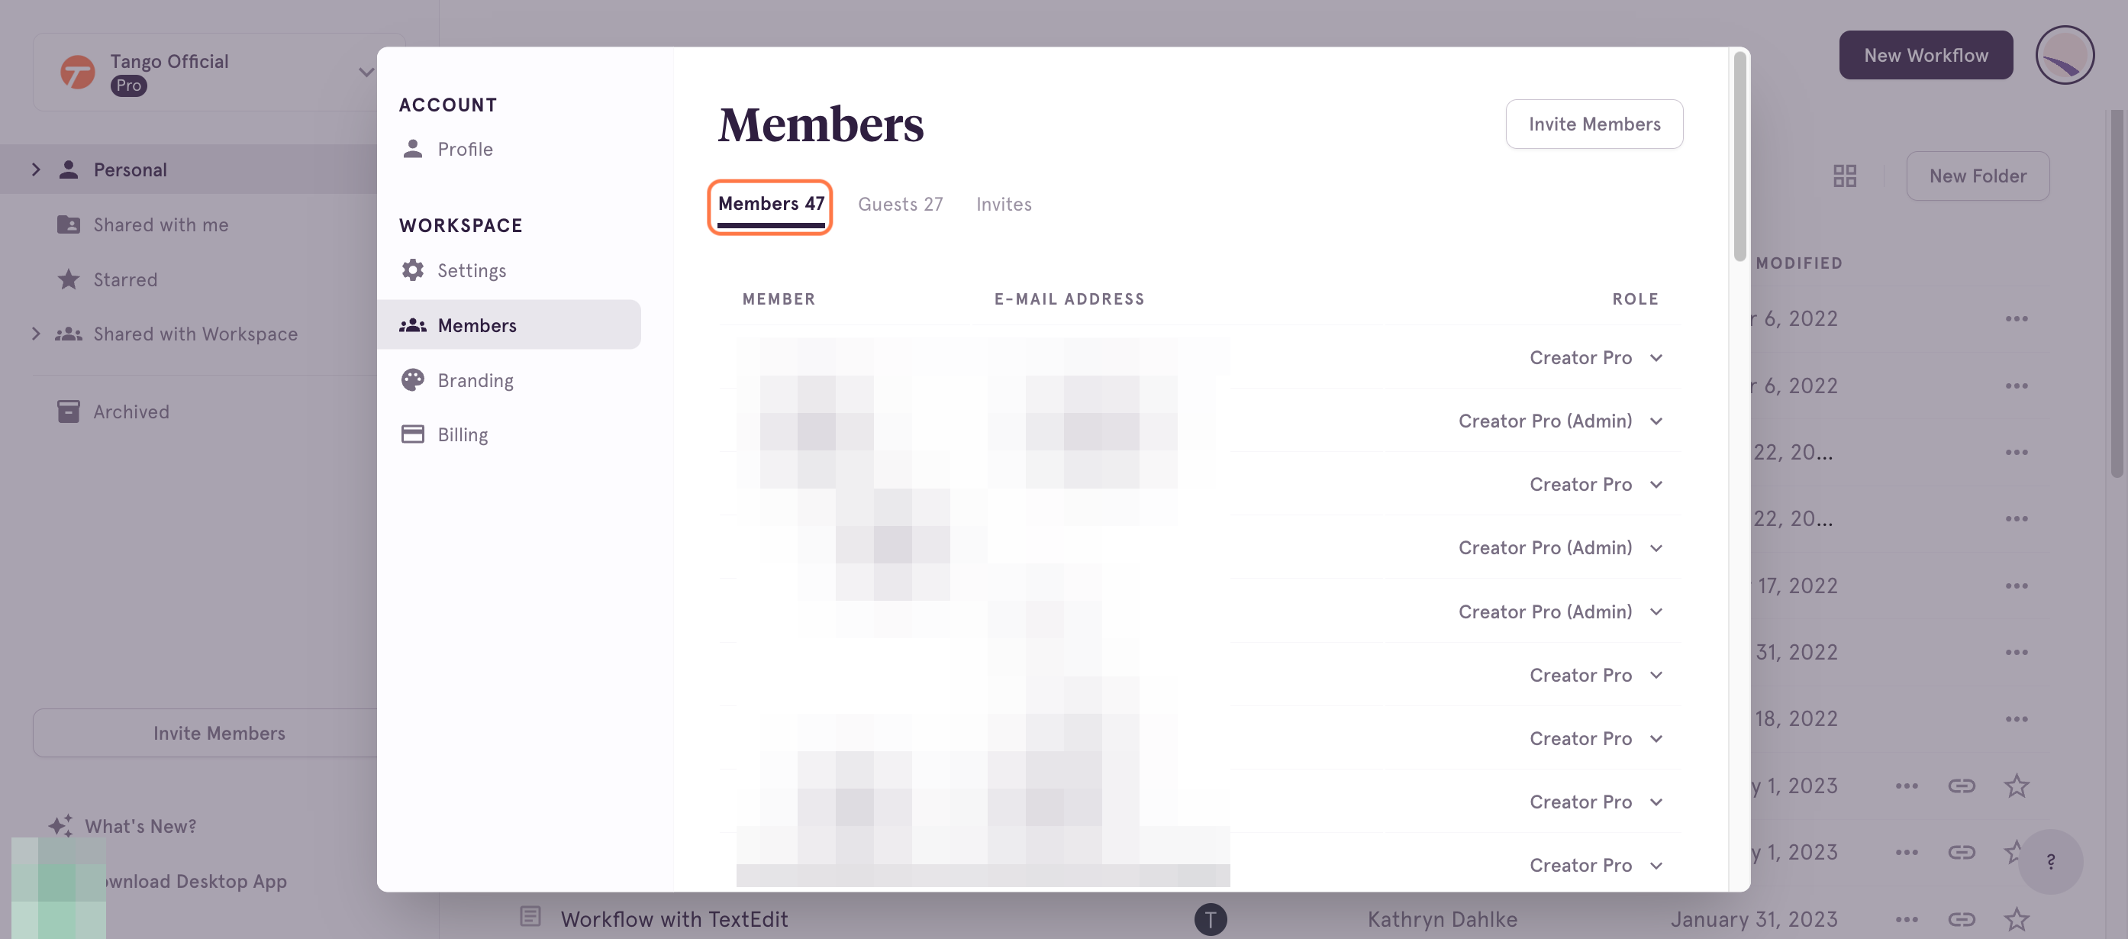
Task: Open more options for 17, 2022 row
Action: 2016,586
